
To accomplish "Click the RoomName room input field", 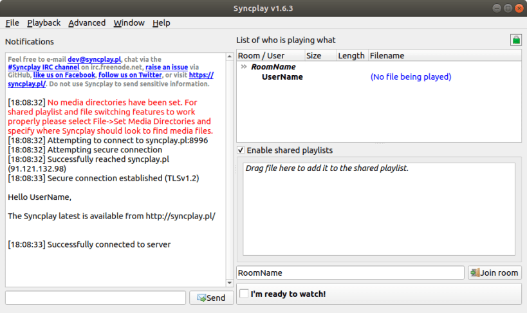I will coord(350,273).
